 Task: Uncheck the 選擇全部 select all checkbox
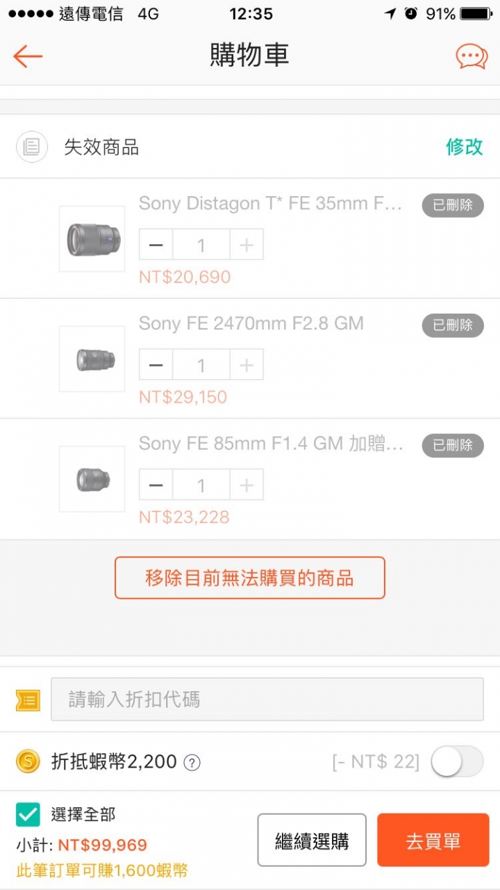(28, 814)
